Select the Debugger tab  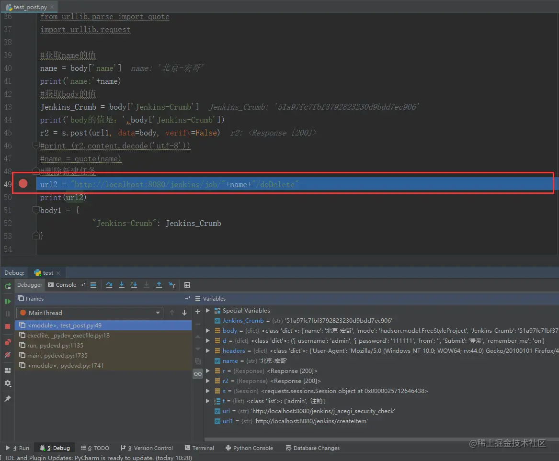[x=30, y=285]
